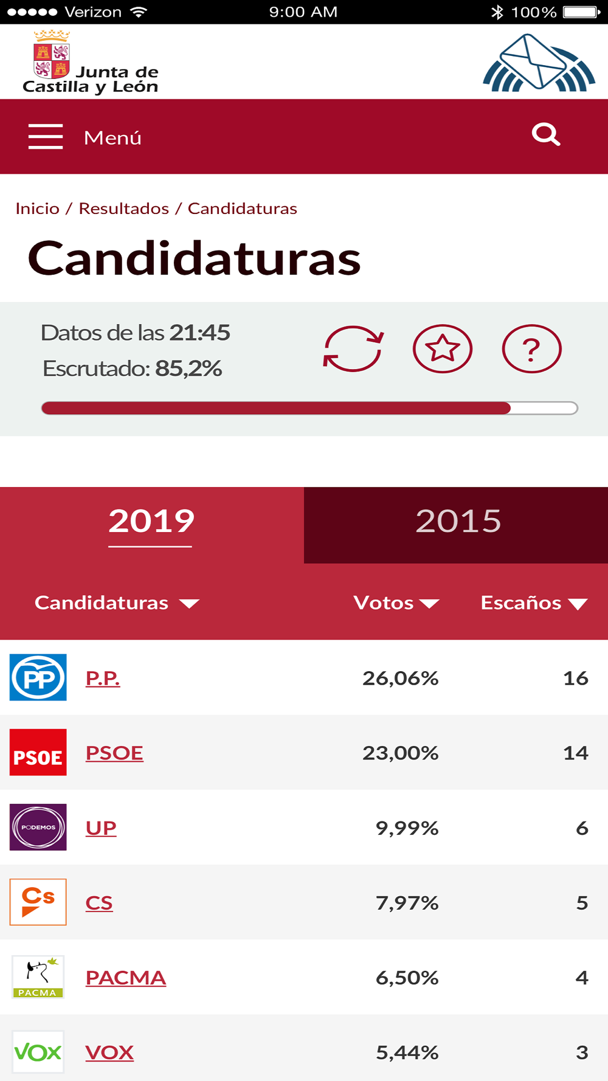Sort by Escaños dropdown arrow

click(x=578, y=604)
